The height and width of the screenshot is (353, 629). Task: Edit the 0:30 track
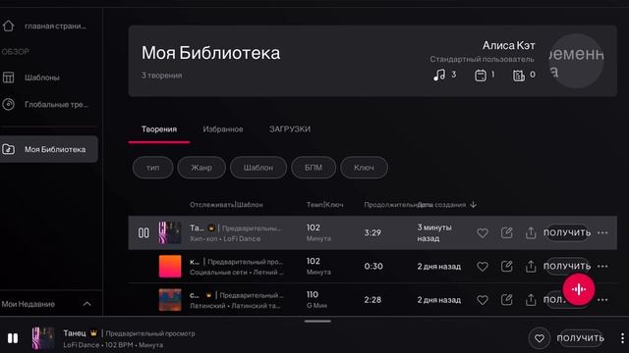coord(507,266)
